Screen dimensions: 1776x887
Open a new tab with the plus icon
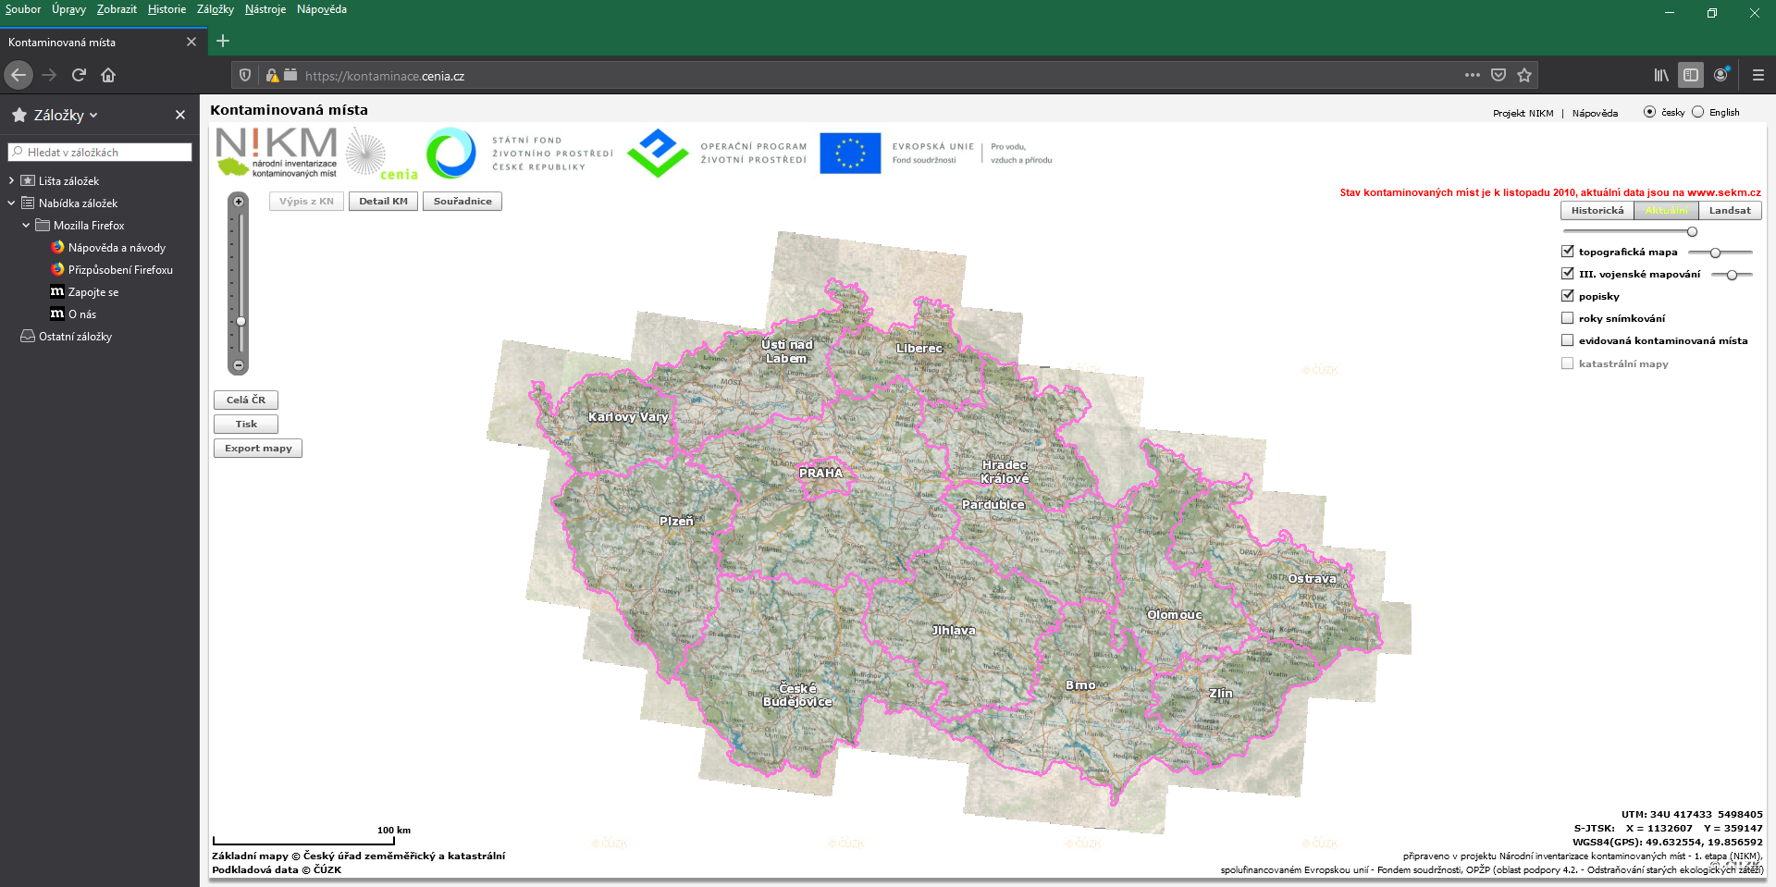pos(223,41)
